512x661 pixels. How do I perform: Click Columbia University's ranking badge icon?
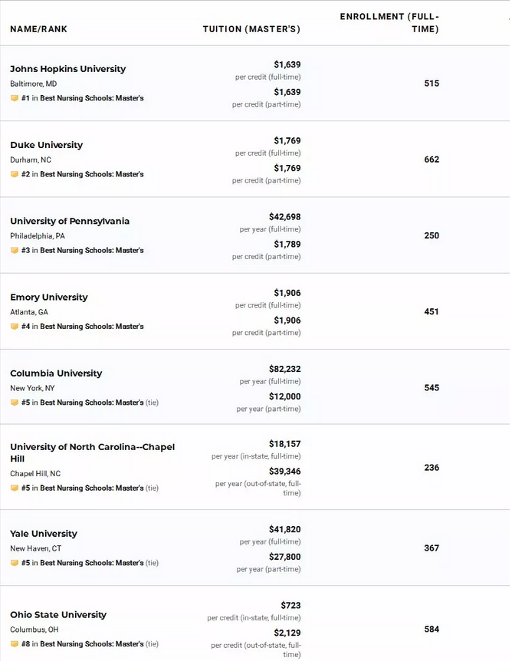pos(15,403)
